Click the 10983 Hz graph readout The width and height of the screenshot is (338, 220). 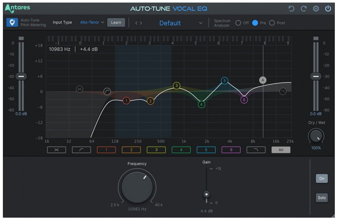(x=60, y=49)
